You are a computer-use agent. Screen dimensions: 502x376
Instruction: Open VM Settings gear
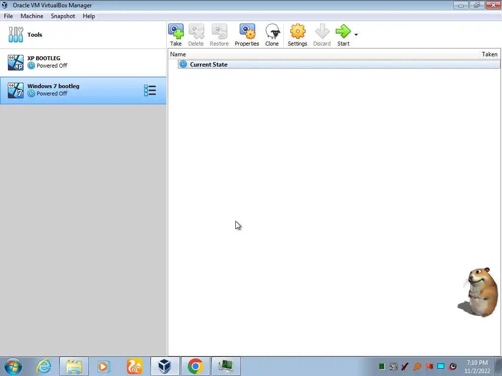298,35
